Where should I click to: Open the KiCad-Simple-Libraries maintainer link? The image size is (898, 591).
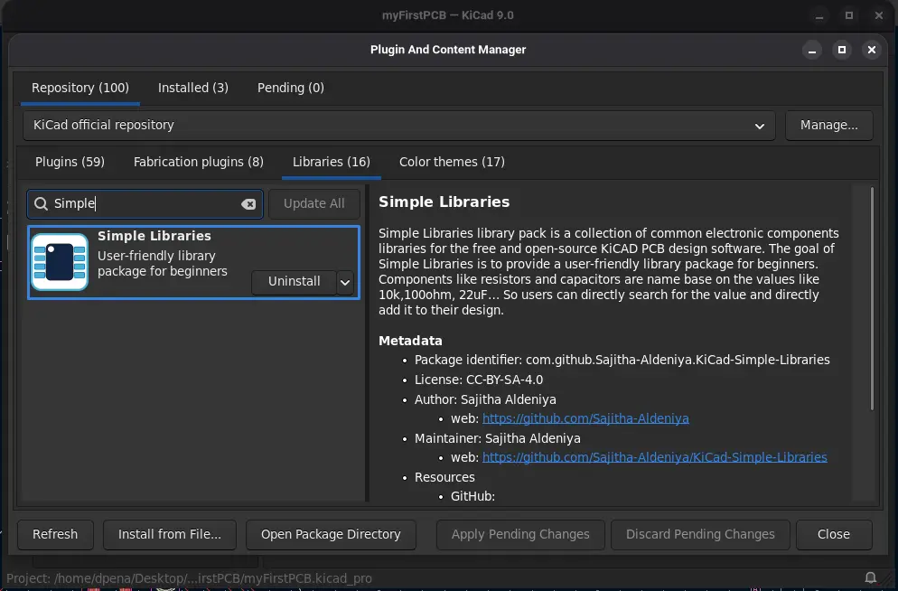pyautogui.click(x=655, y=456)
